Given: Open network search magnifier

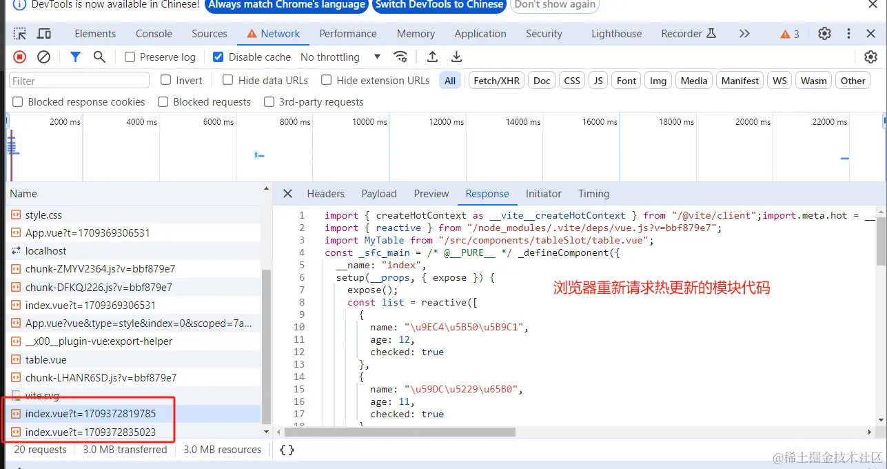Looking at the screenshot, I should [x=99, y=57].
